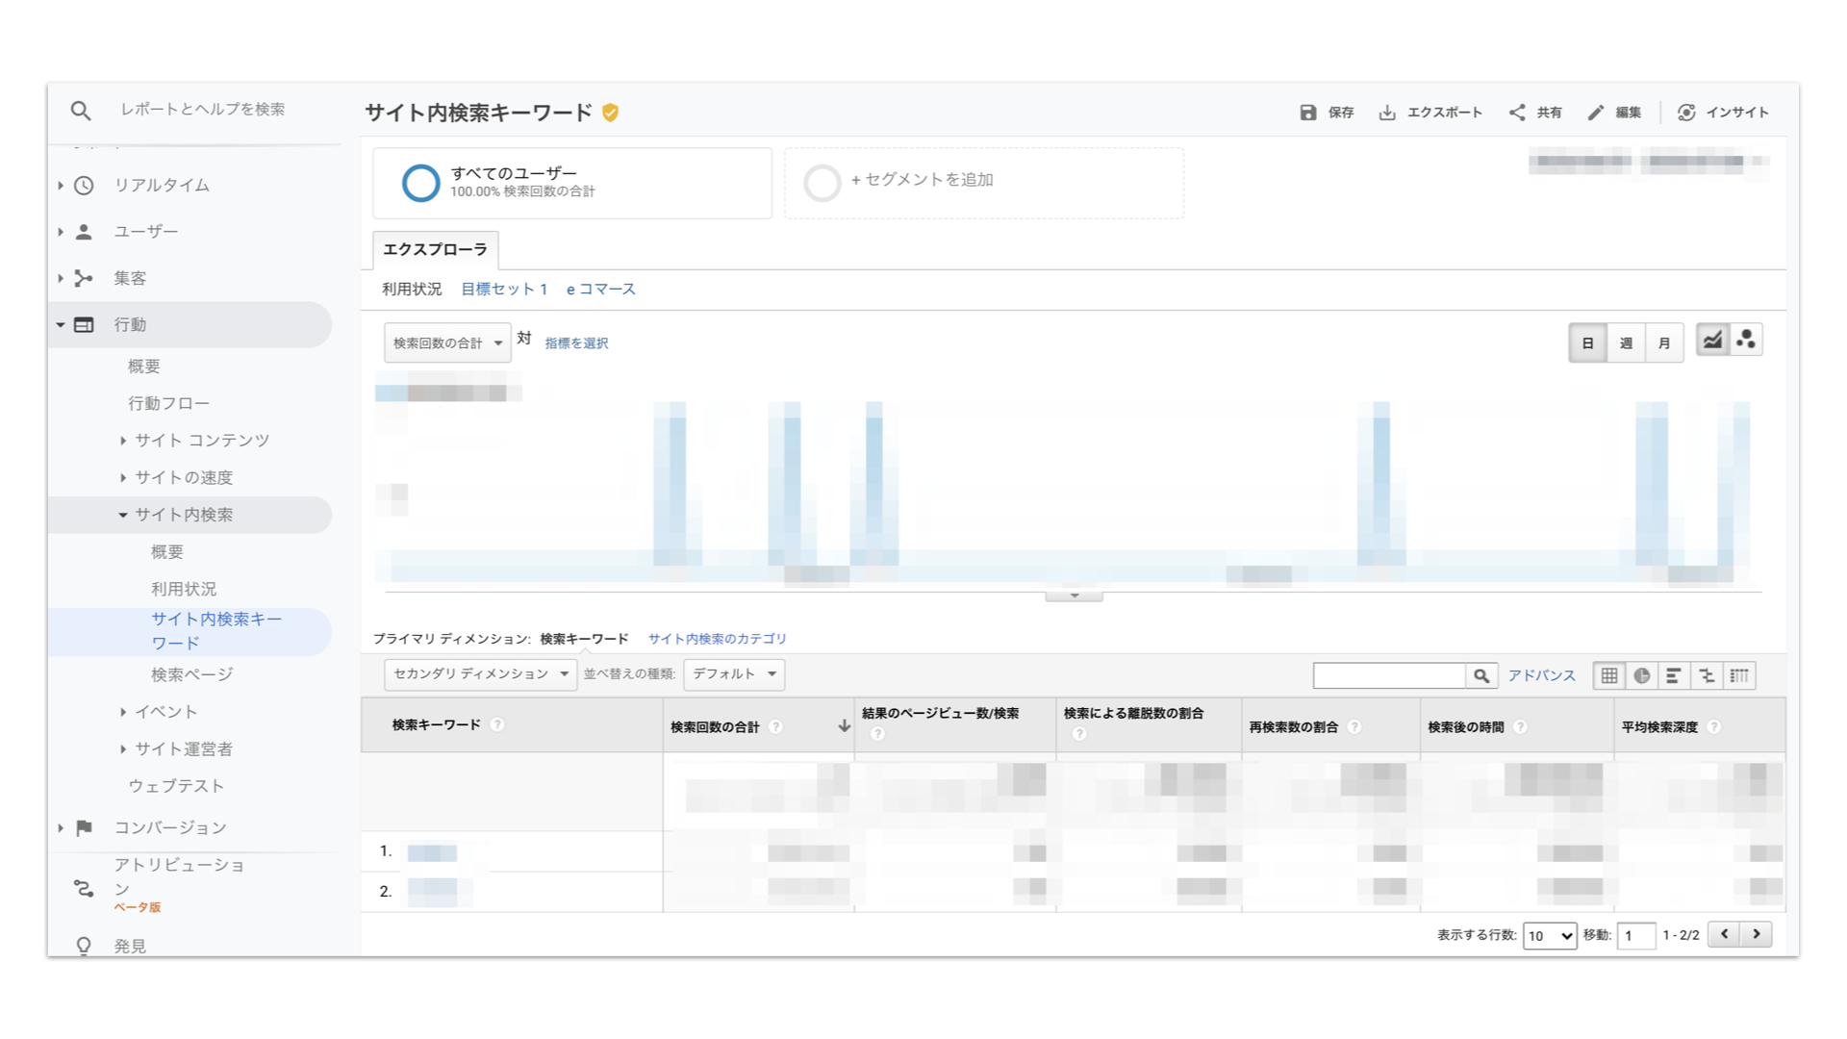
Task: Open the 検索回数の合計 metric dropdown
Action: 447,343
